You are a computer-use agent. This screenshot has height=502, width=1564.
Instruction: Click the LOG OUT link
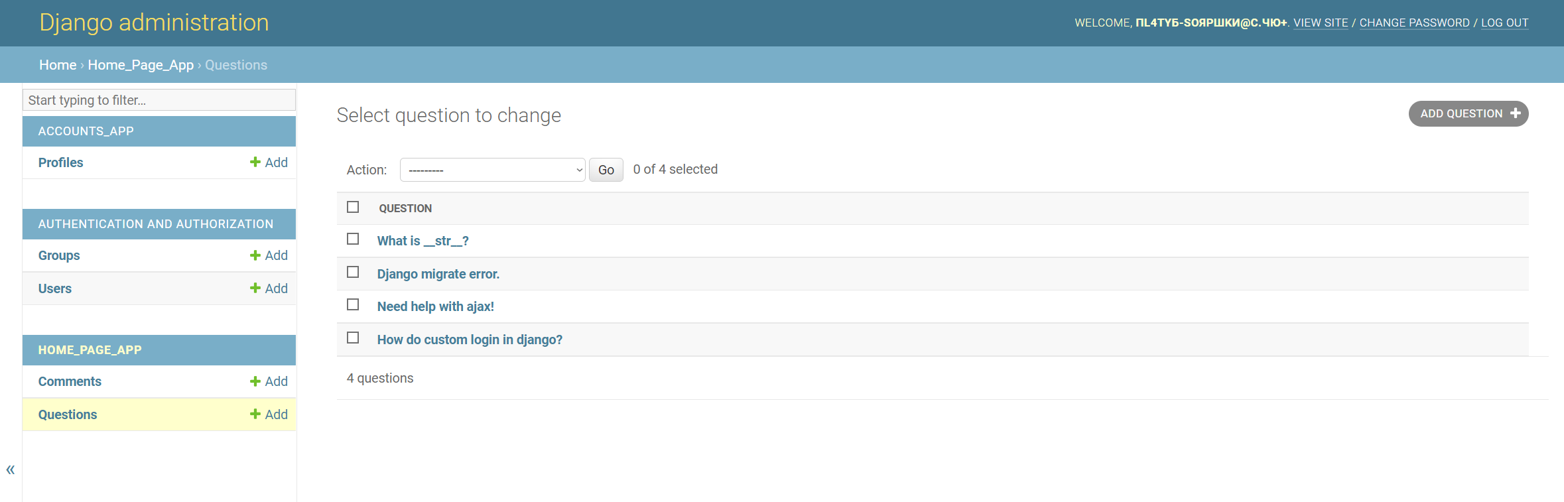1504,23
